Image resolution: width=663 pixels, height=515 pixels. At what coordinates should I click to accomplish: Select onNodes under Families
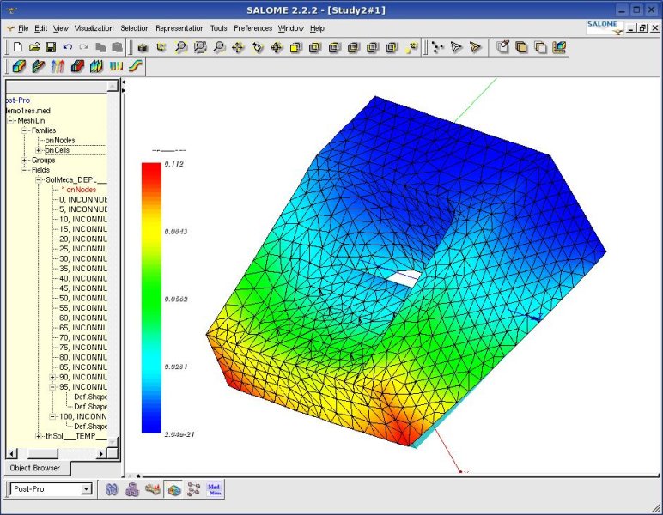point(60,140)
